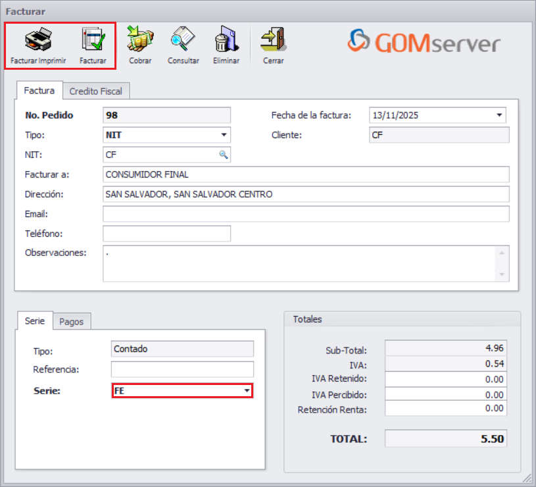Click the Referencia input field
Viewport: 536px width, 487px height.
pyautogui.click(x=182, y=369)
